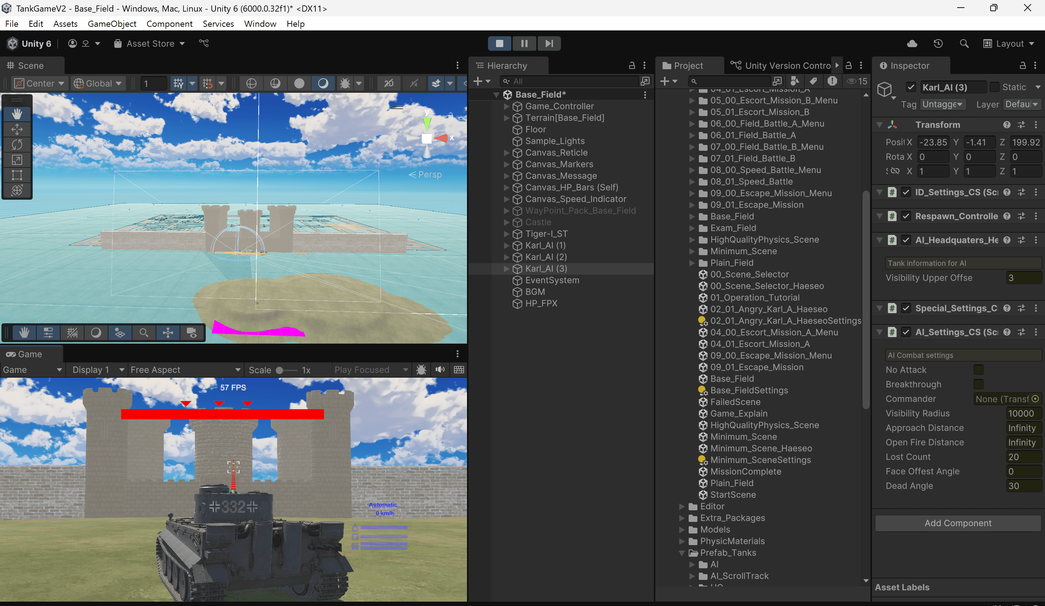The image size is (1045, 606).
Task: Enable the Breakthrough checkbox
Action: click(x=978, y=384)
